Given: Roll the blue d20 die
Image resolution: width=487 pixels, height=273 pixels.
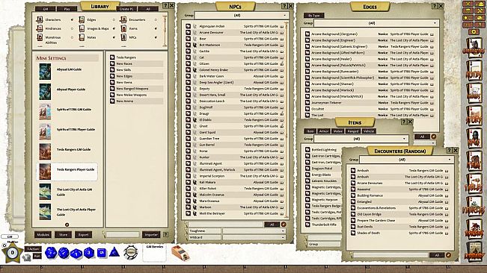Looking at the screenshot, I should point(51,253).
